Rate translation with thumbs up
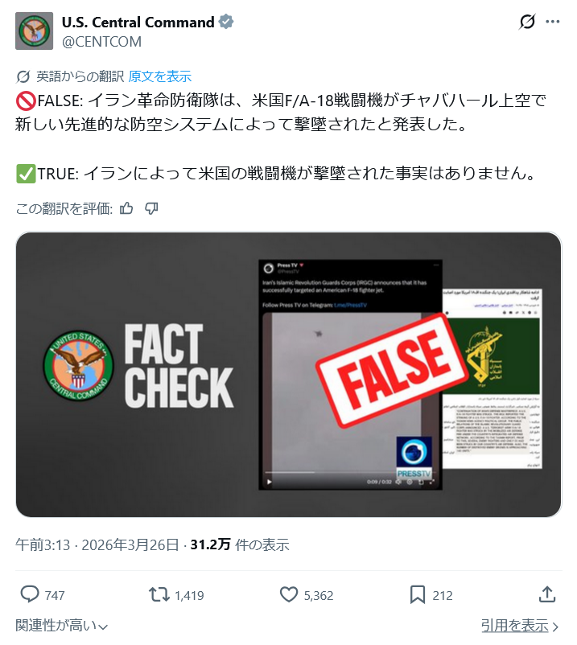The image size is (577, 645). [x=126, y=208]
